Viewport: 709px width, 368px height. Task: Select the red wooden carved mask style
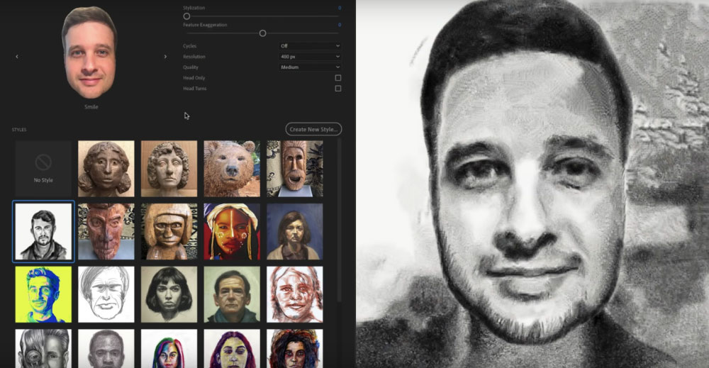click(x=106, y=231)
